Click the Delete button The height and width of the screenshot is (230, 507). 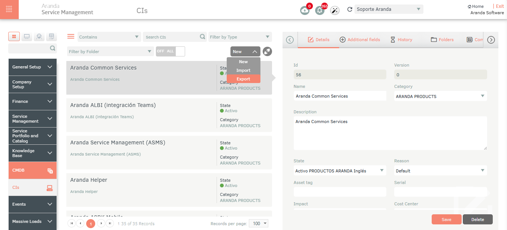click(x=477, y=220)
